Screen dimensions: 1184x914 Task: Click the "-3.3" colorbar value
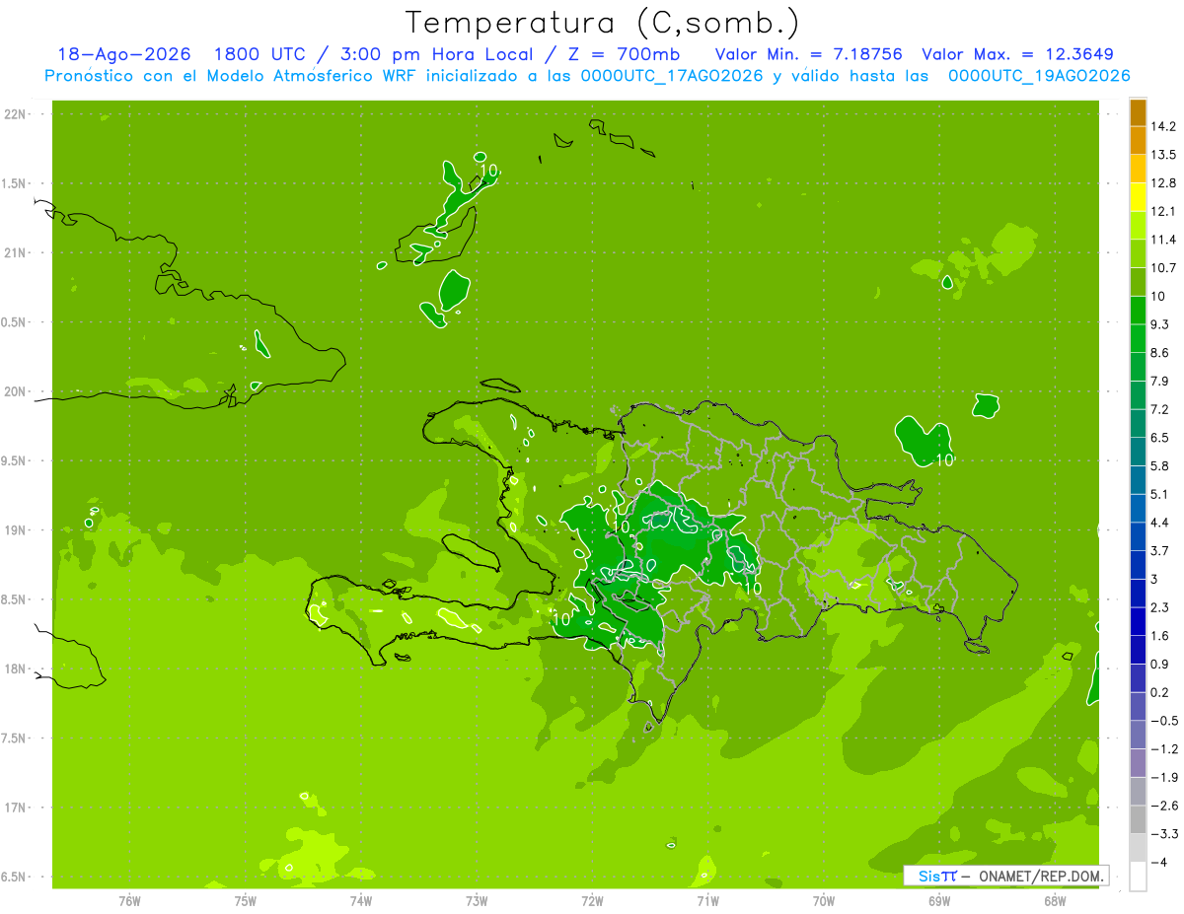[1163, 834]
